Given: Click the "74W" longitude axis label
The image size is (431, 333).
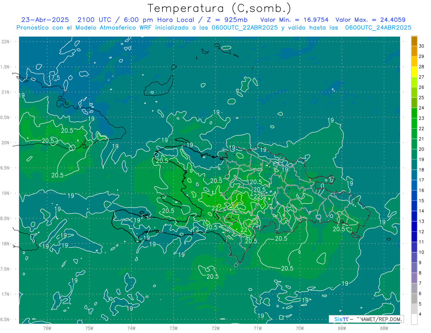Looking at the screenshot, I should click(x=131, y=328).
